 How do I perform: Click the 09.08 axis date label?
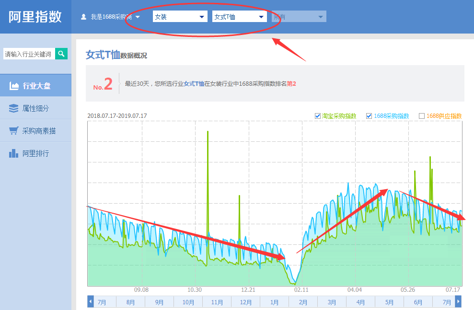tap(141, 290)
